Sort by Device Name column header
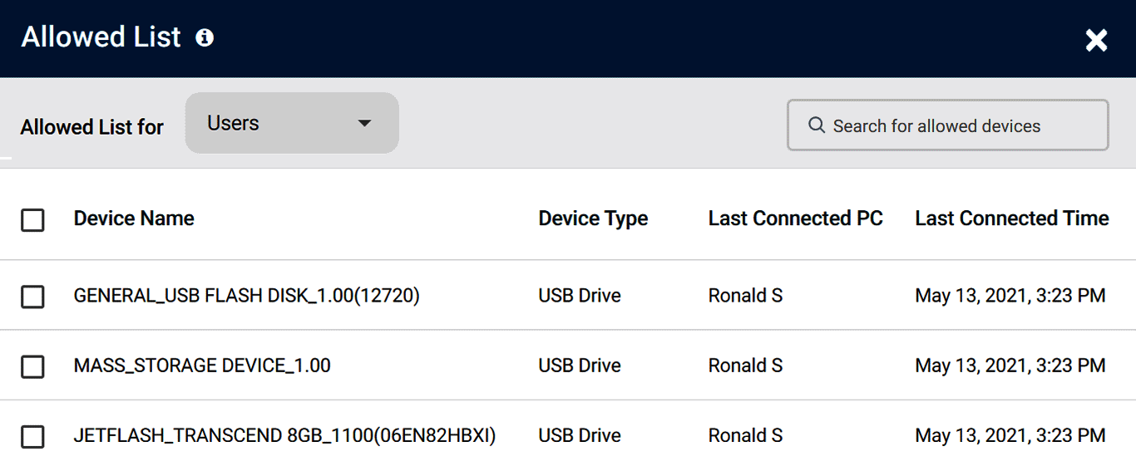This screenshot has width=1136, height=476. tap(134, 218)
